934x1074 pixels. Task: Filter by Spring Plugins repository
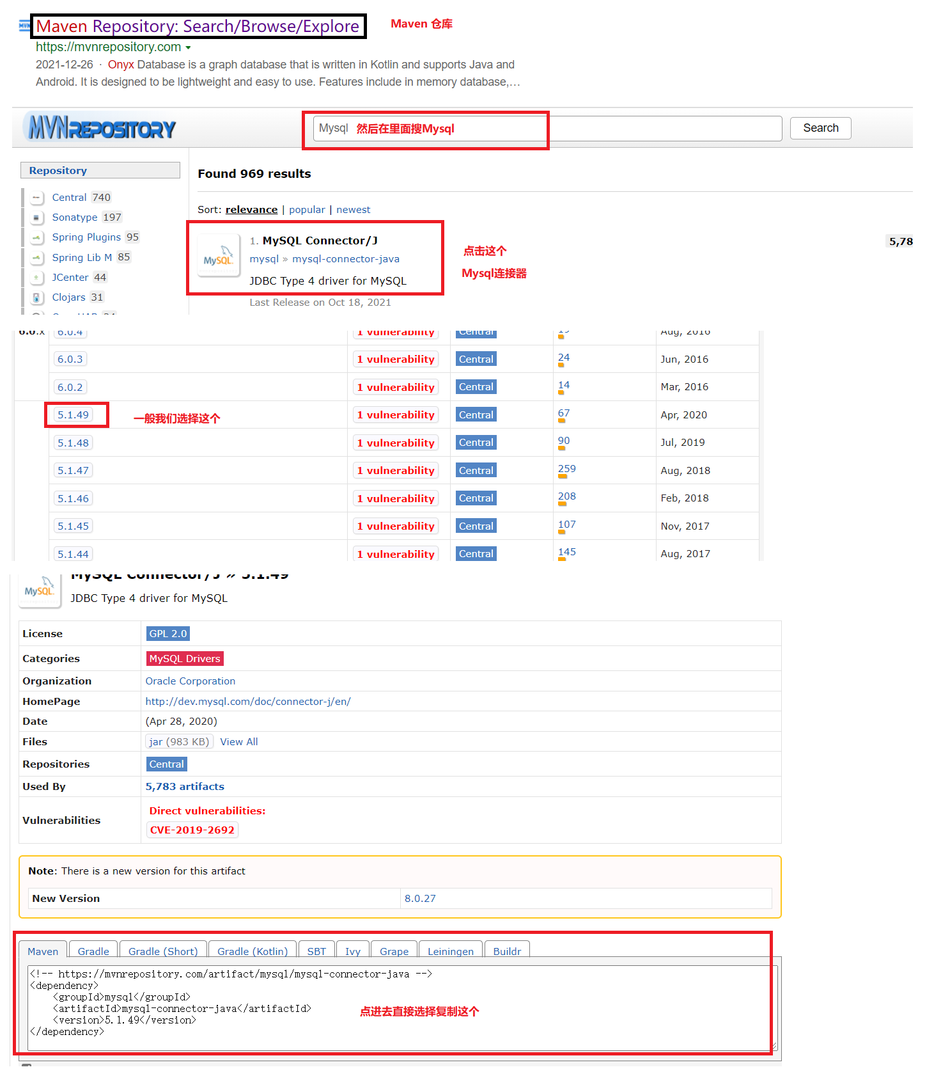(x=86, y=237)
